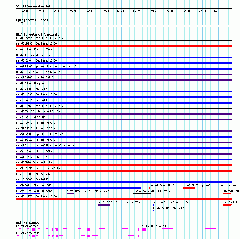
Task: Select variant nsv6619237 (Sedlazeck2020)
Action: [37, 43]
